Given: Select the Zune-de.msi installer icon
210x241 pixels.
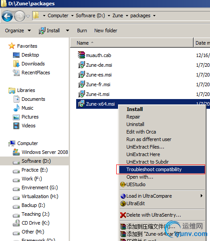Looking at the screenshot, I should coord(81,65).
